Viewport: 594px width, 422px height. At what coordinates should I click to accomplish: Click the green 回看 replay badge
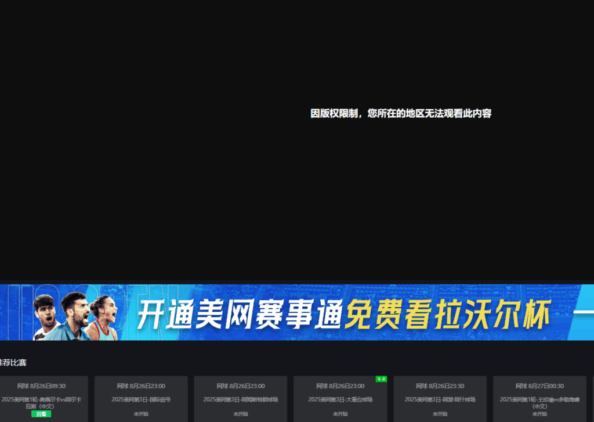41,414
